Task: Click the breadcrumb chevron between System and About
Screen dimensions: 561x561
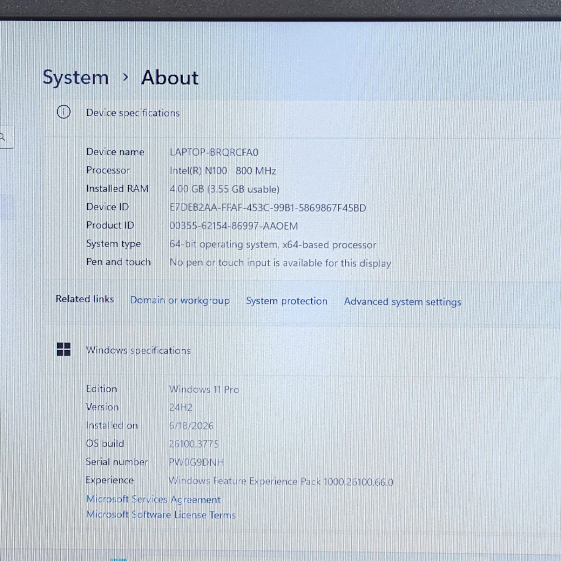Action: pos(125,77)
